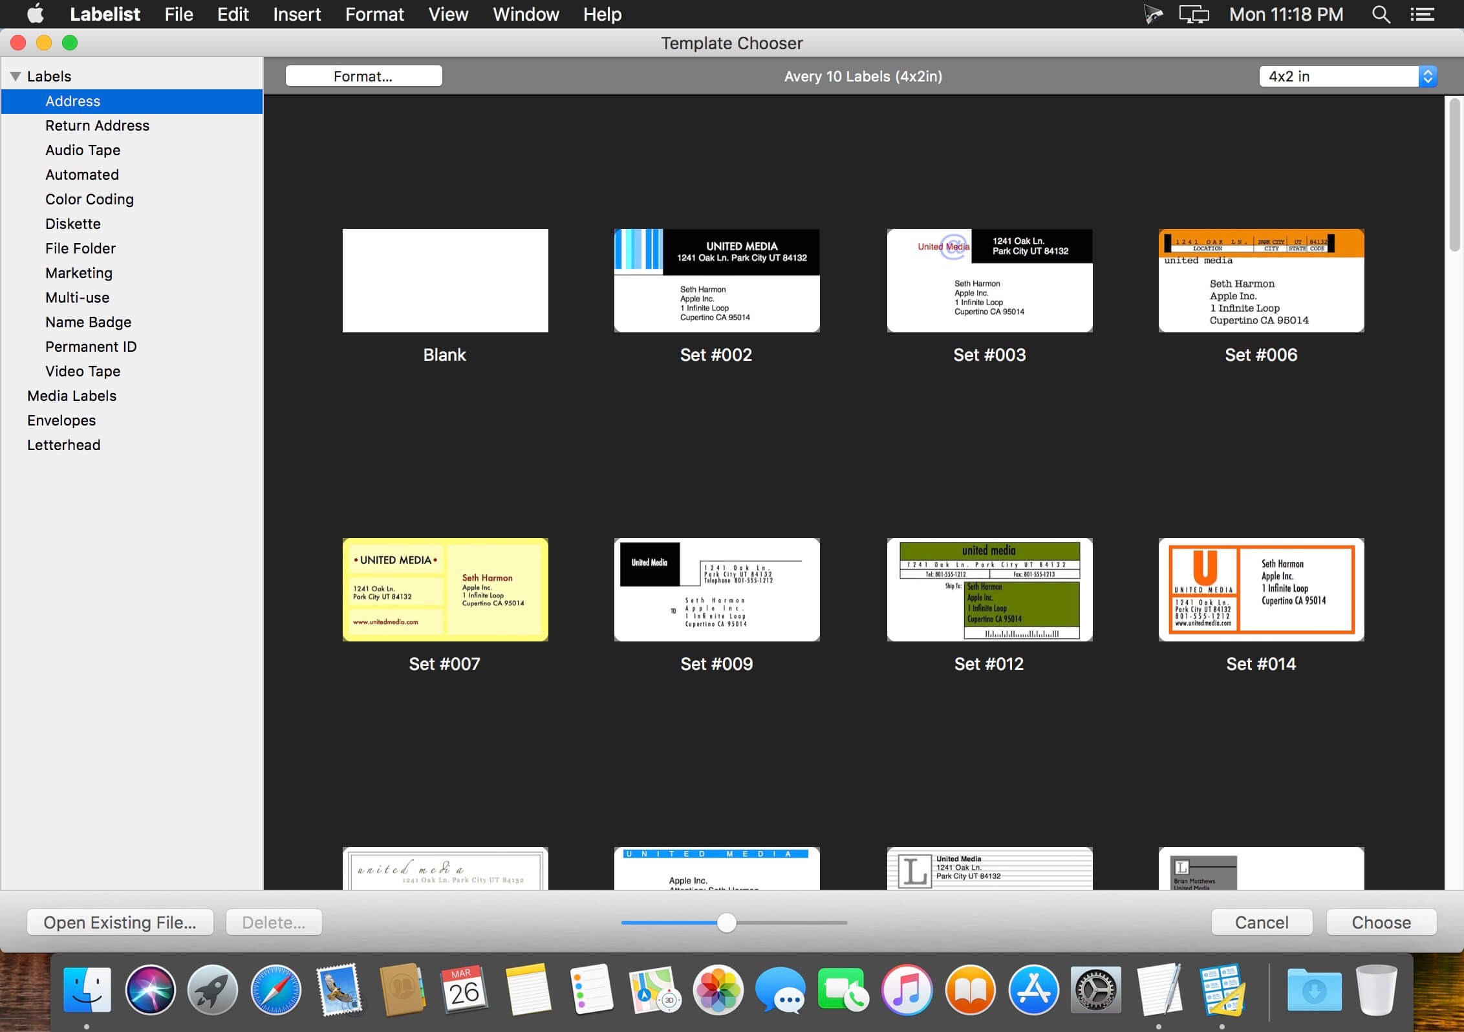Image resolution: width=1464 pixels, height=1032 pixels.
Task: Open the Format menu in menu bar
Action: click(x=374, y=14)
